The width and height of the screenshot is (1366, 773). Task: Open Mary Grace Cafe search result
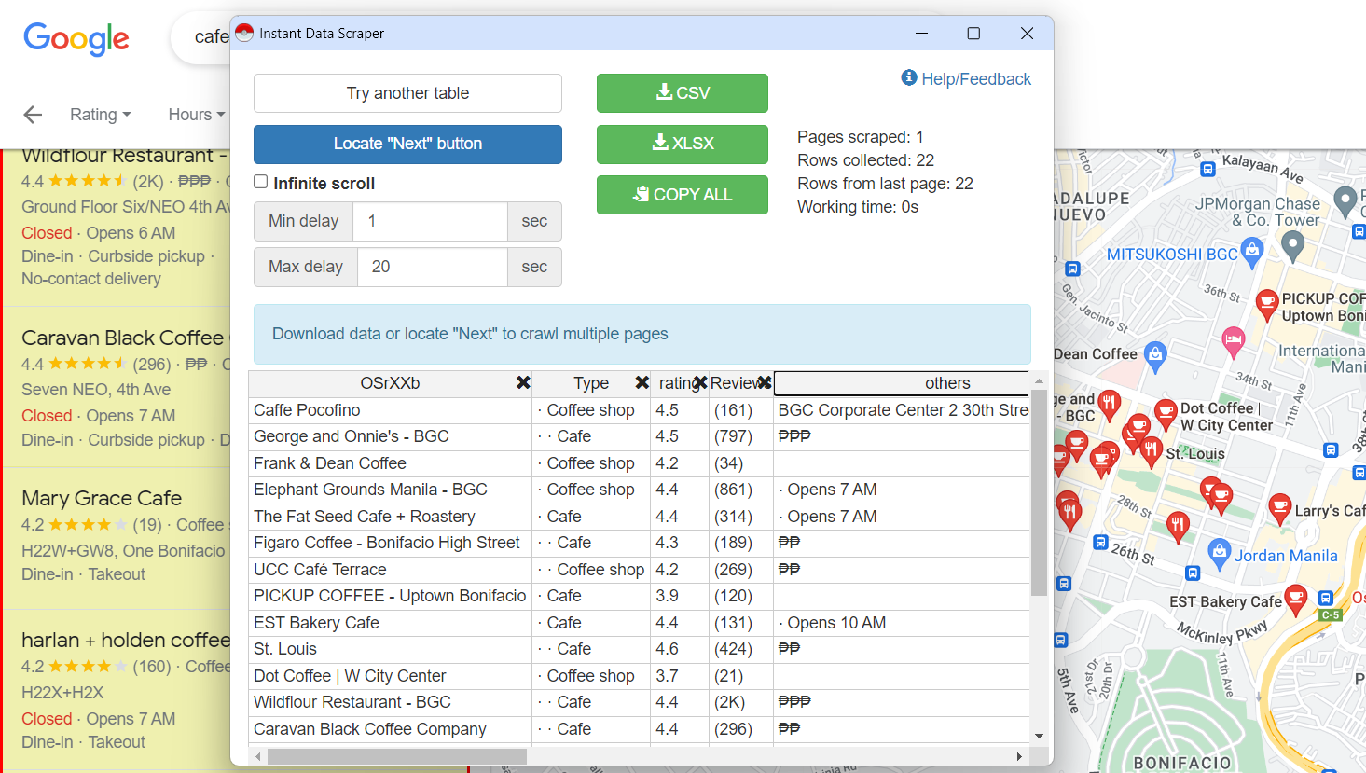pyautogui.click(x=102, y=499)
